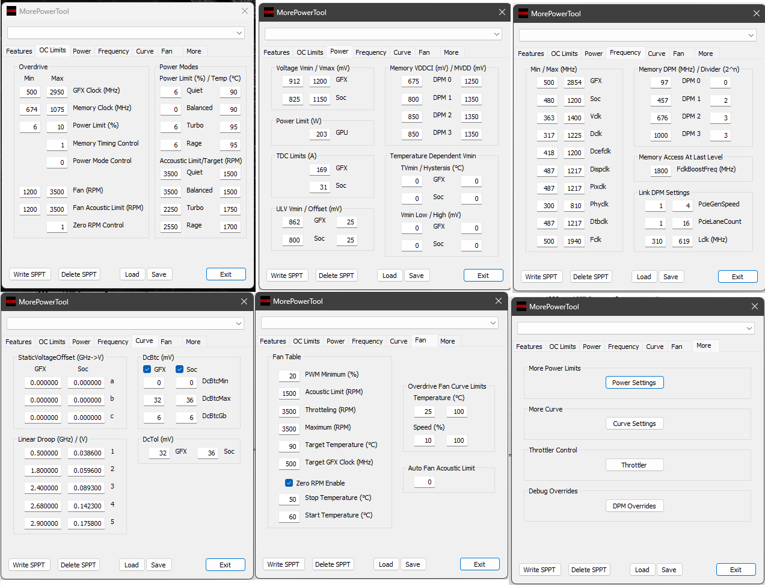The height and width of the screenshot is (586, 765).
Task: Open Curve Settings in the More window
Action: pyautogui.click(x=634, y=424)
